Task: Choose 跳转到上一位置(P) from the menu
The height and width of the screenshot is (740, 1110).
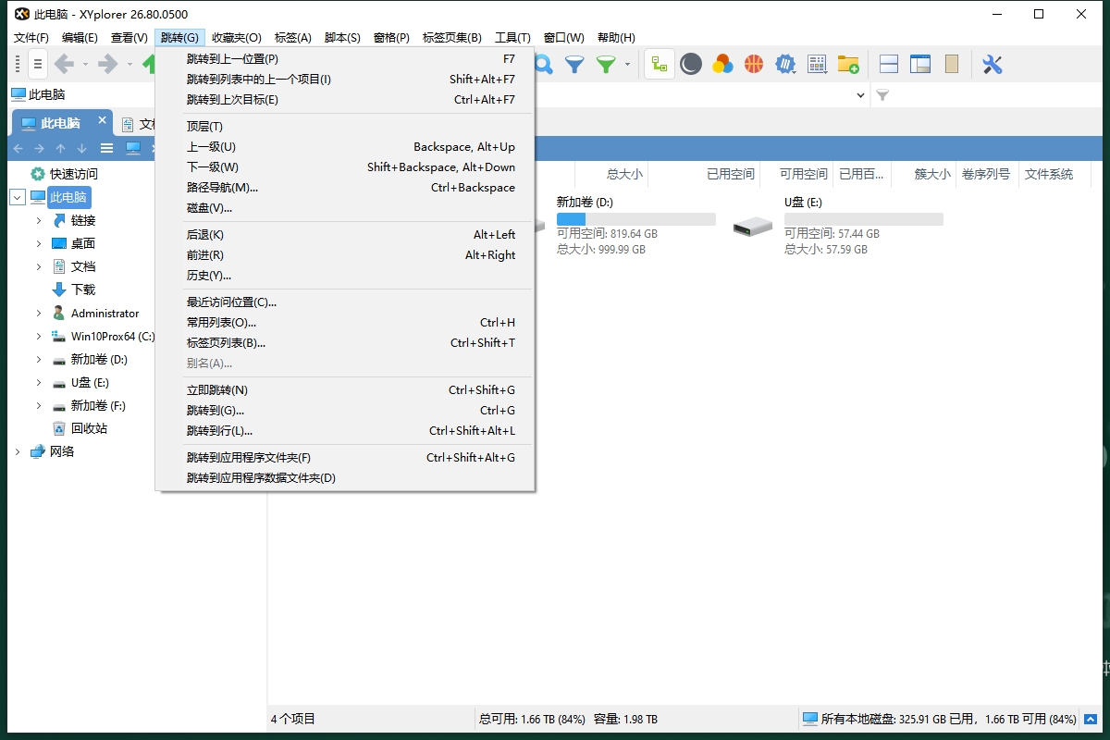Action: tap(345, 58)
